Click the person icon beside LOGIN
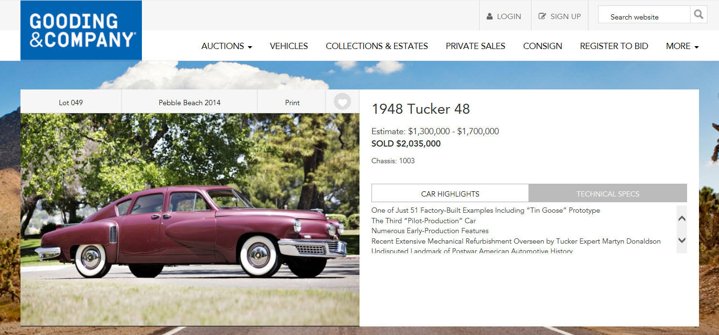The image size is (719, 335). (x=489, y=16)
